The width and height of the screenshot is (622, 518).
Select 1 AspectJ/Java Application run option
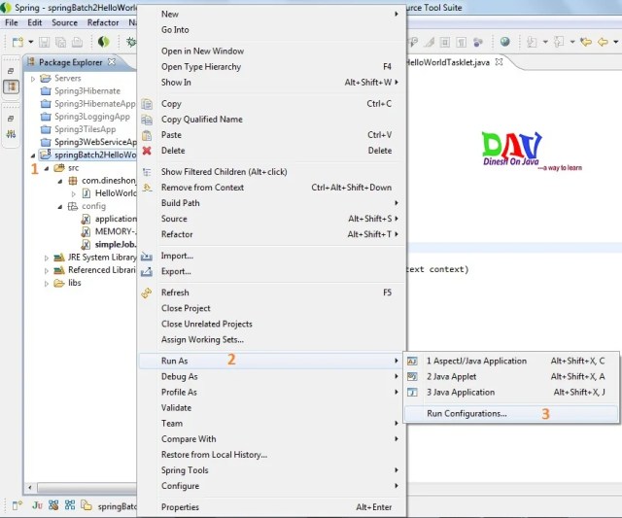click(x=511, y=361)
